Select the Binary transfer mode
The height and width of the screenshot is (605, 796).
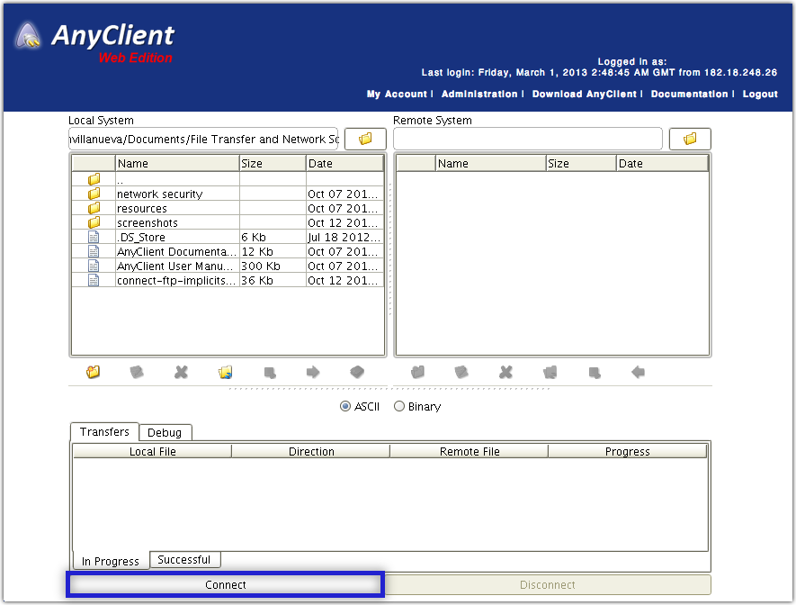[x=398, y=406]
